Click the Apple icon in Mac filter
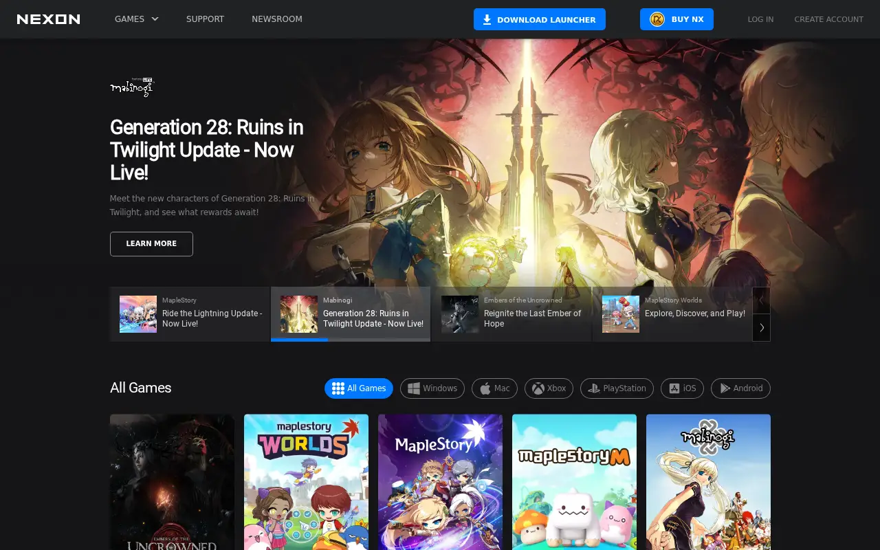Image resolution: width=880 pixels, height=550 pixels. pos(485,388)
